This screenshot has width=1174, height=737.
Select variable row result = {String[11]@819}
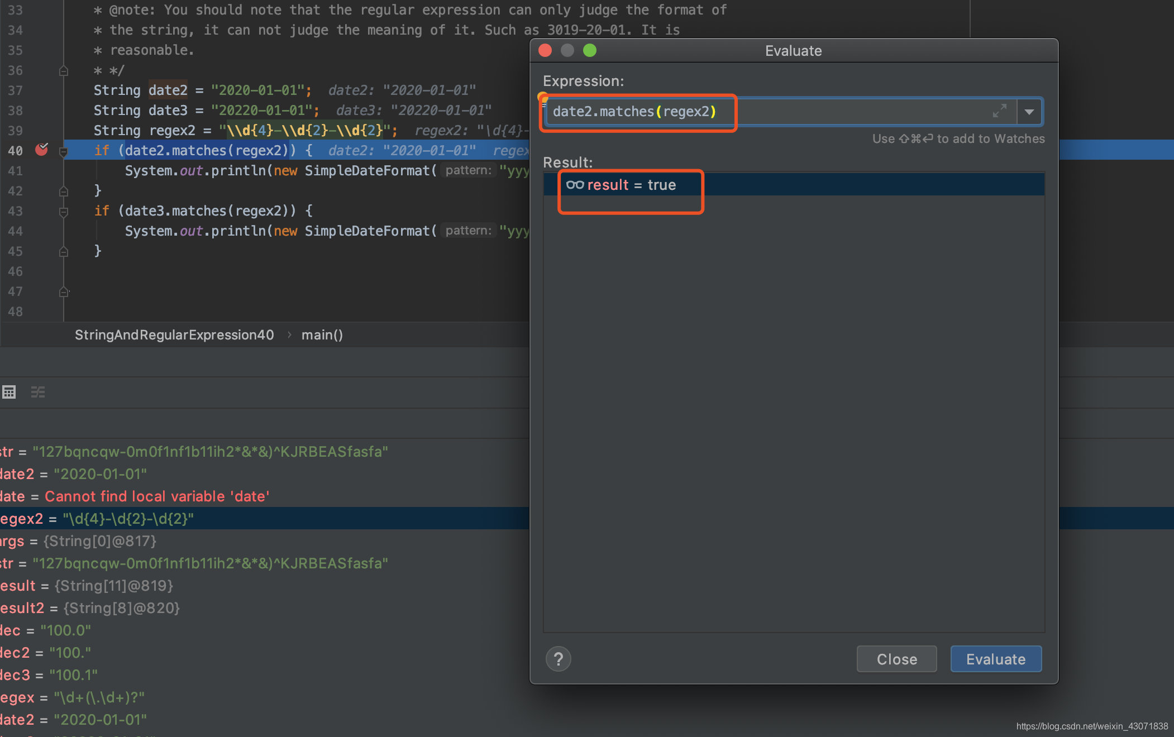click(x=265, y=586)
